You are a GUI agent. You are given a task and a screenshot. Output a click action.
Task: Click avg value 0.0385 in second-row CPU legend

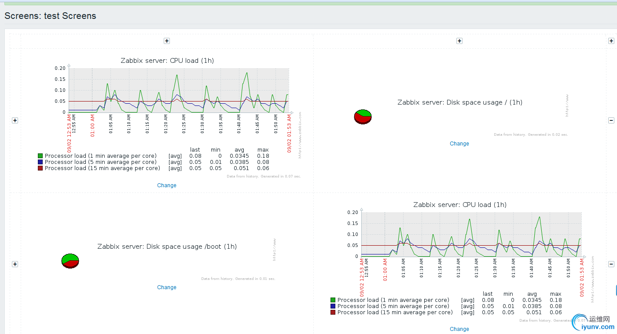pyautogui.click(x=532, y=306)
